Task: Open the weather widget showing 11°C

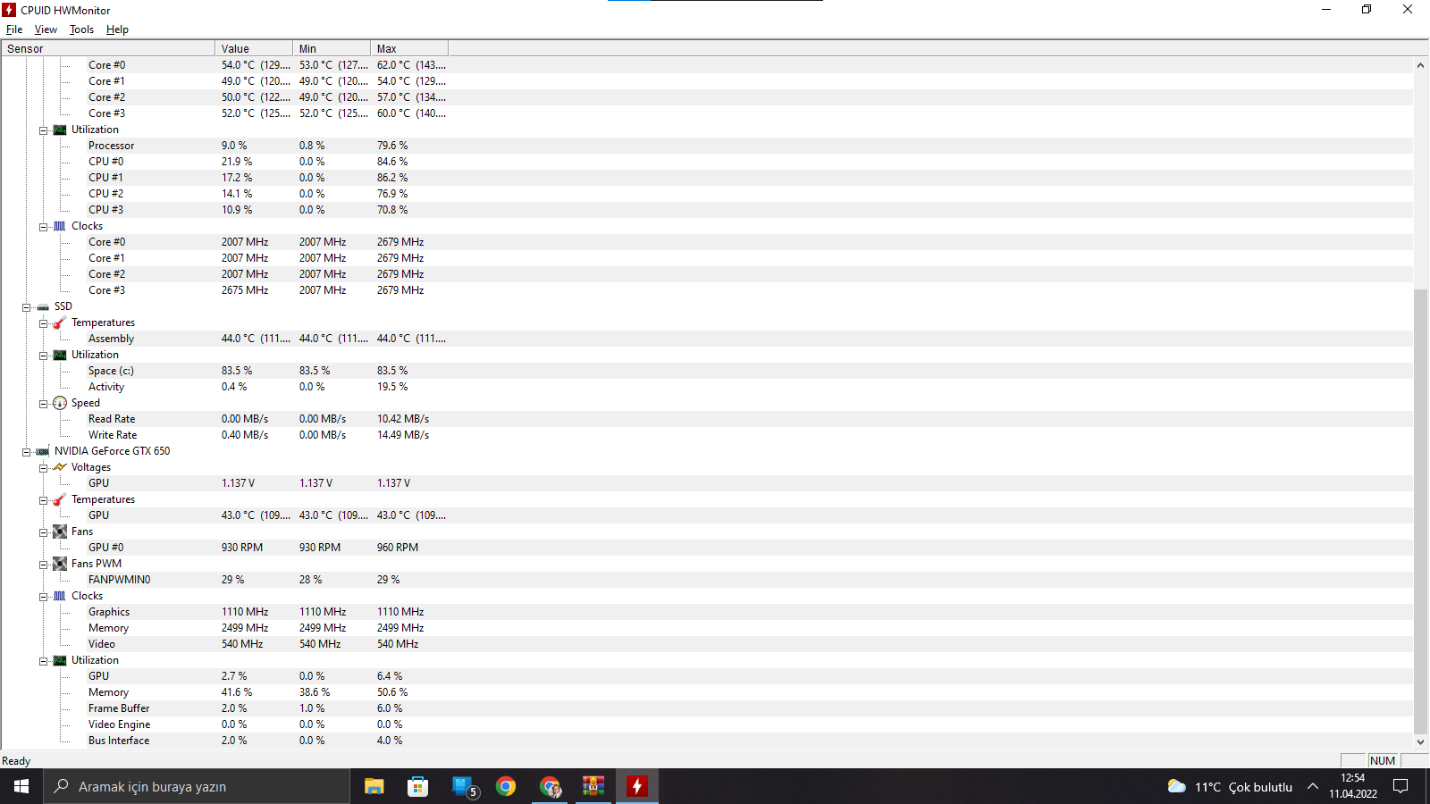Action: coord(1230,786)
